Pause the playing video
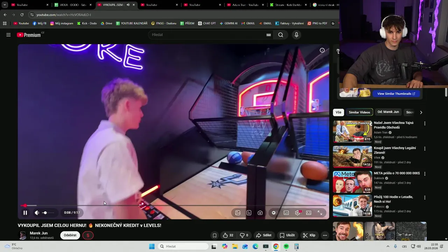 pyautogui.click(x=25, y=212)
